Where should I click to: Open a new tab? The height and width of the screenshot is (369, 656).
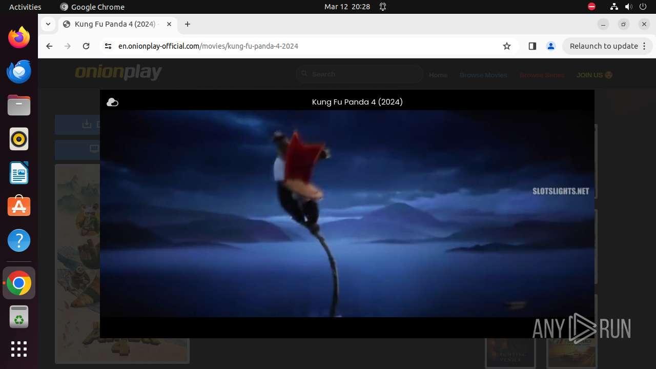(188, 24)
